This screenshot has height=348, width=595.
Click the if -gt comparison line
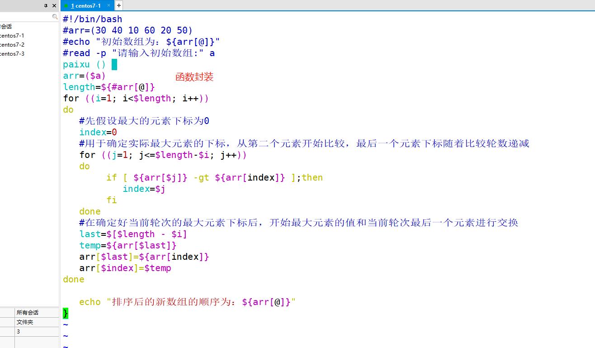(x=215, y=177)
